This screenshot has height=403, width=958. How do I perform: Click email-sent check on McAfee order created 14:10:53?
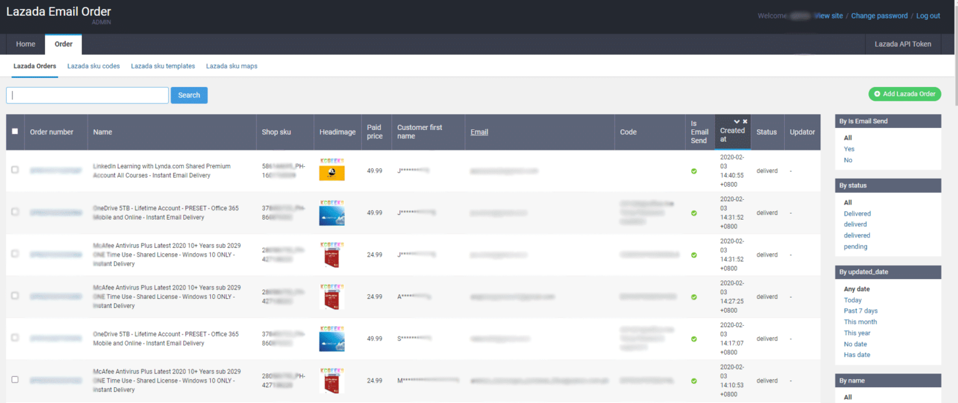click(694, 381)
